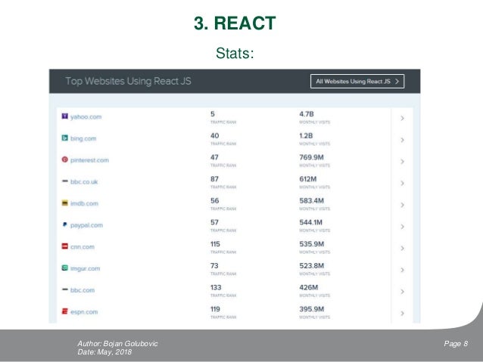
Task: Click the ESPN favicon icon
Action: pyautogui.click(x=64, y=311)
